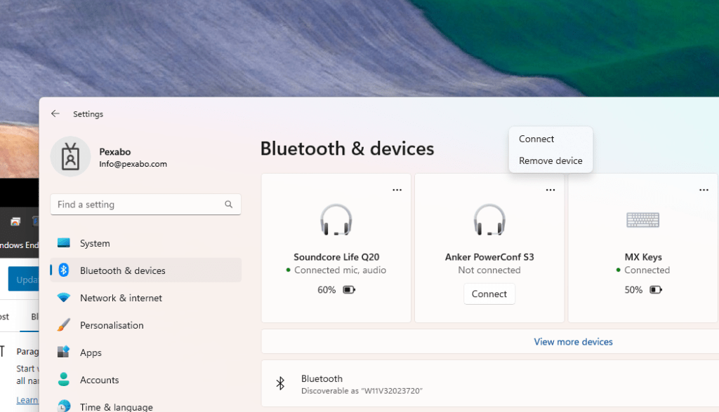Click the Apps icon in sidebar
The width and height of the screenshot is (719, 412).
(x=64, y=352)
